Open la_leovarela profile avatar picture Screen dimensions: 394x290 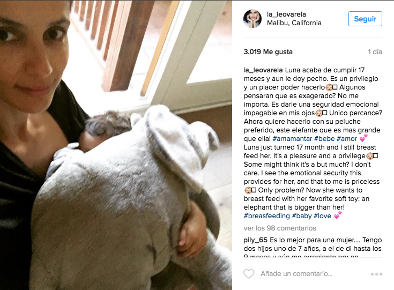[252, 19]
